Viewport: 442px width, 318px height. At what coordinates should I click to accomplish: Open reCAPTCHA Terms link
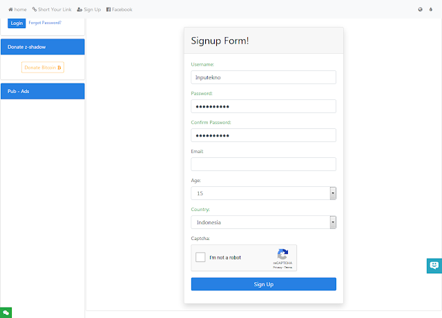288,268
